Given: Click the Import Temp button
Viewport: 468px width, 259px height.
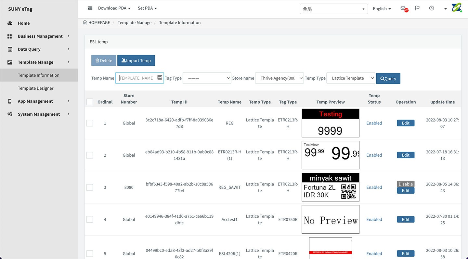Looking at the screenshot, I should coord(136,60).
